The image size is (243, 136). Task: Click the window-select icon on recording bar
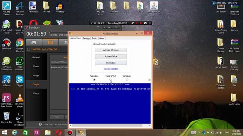(95, 23)
